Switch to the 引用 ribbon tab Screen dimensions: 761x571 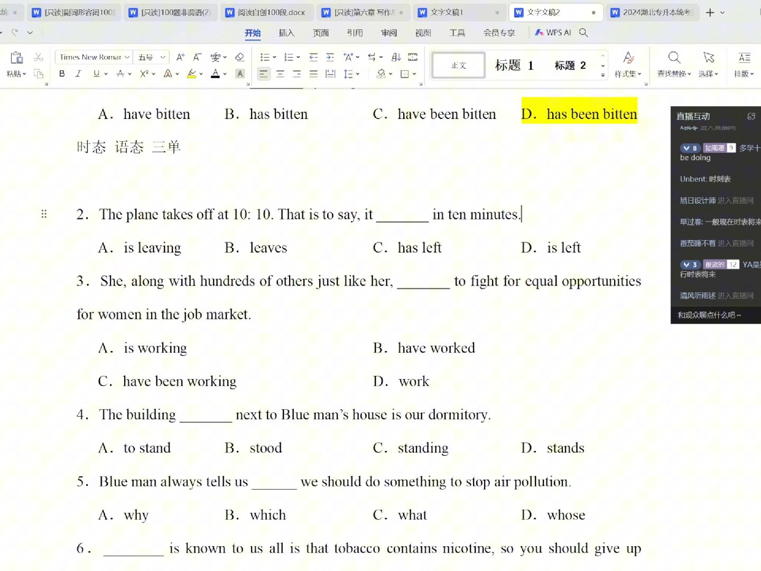[355, 33]
